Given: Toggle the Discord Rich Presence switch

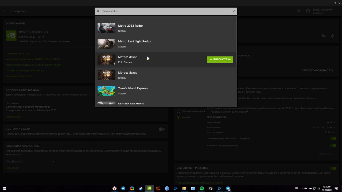Looking at the screenshot, I should pos(333,168).
